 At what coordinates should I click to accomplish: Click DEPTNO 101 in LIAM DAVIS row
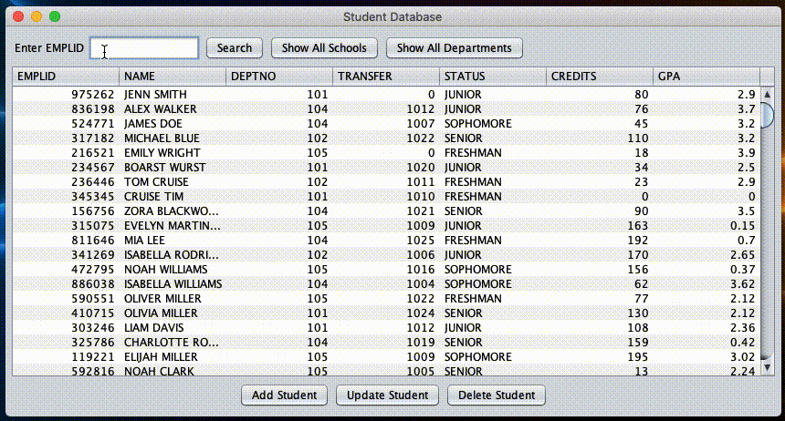click(x=279, y=327)
